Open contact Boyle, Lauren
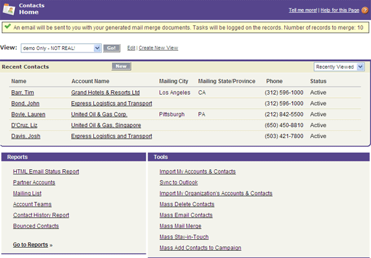371x258 pixels. click(x=28, y=114)
